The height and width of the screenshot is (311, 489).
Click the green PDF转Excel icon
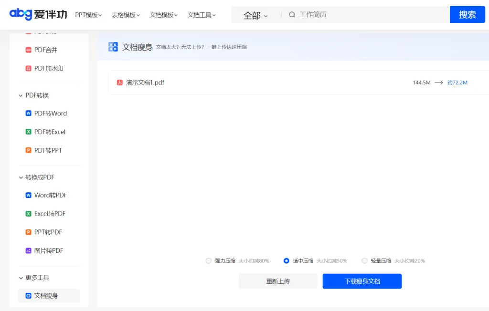point(29,132)
